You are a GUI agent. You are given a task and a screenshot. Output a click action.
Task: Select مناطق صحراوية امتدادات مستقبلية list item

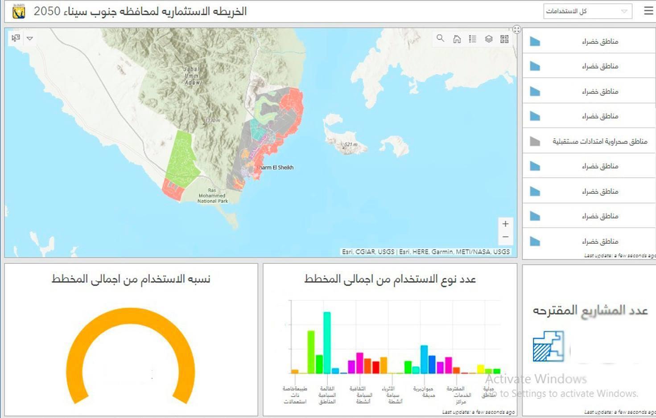(x=599, y=141)
